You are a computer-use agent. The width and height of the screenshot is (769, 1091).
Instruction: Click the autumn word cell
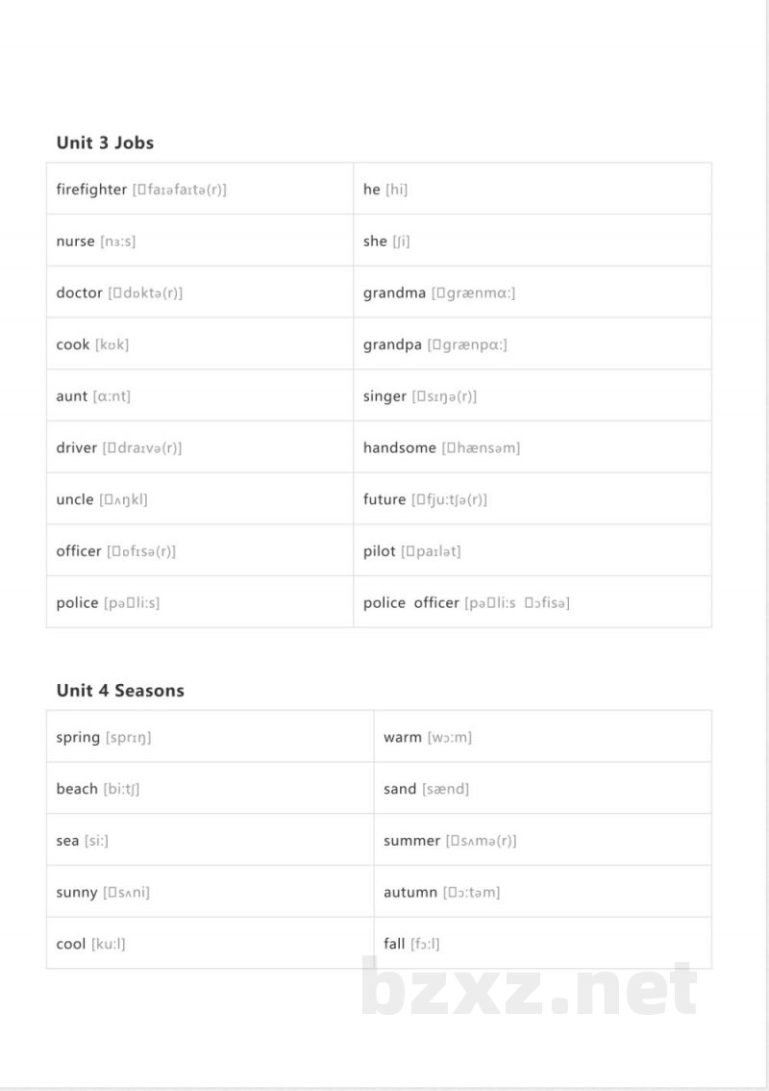coord(543,891)
